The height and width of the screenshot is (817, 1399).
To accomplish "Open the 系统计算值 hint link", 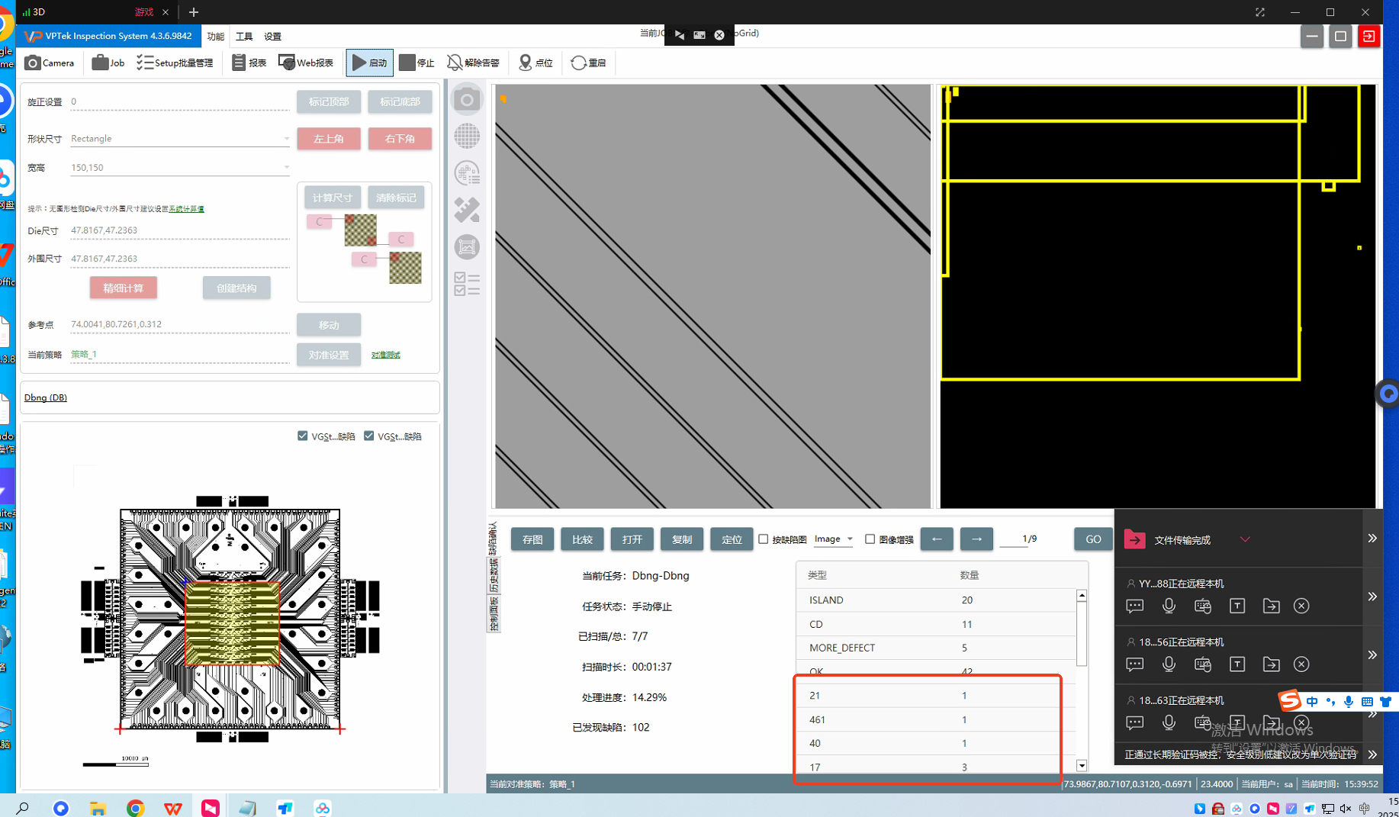I will [187, 208].
